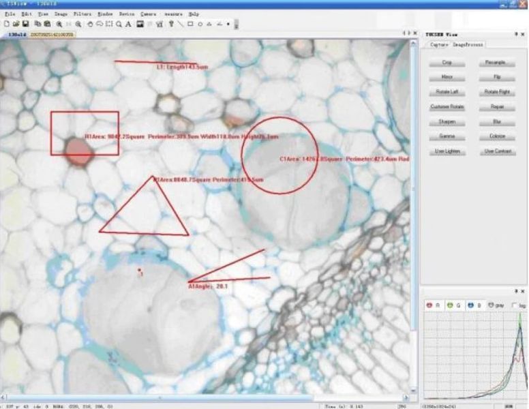Toggle the gray histogram channel
This screenshot has height=409, width=529.
click(x=496, y=305)
